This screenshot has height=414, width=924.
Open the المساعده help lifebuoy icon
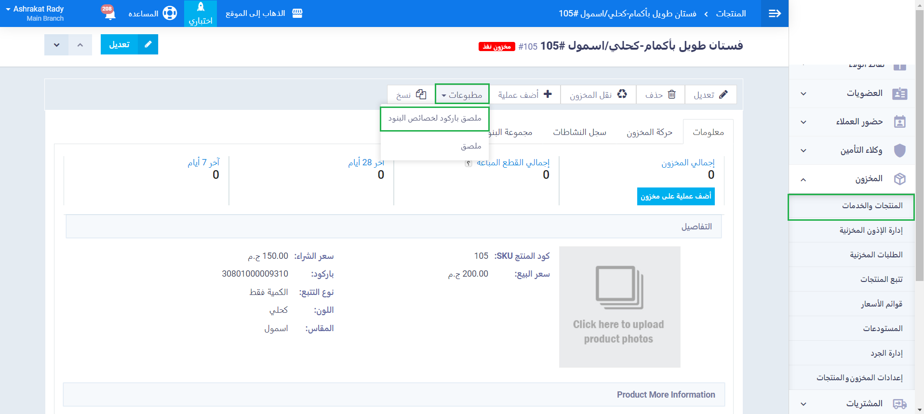tap(170, 13)
